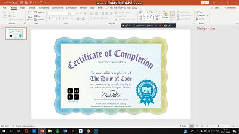Switch to the Insert tab
The height and width of the screenshot is (134, 239).
click(23, 7)
